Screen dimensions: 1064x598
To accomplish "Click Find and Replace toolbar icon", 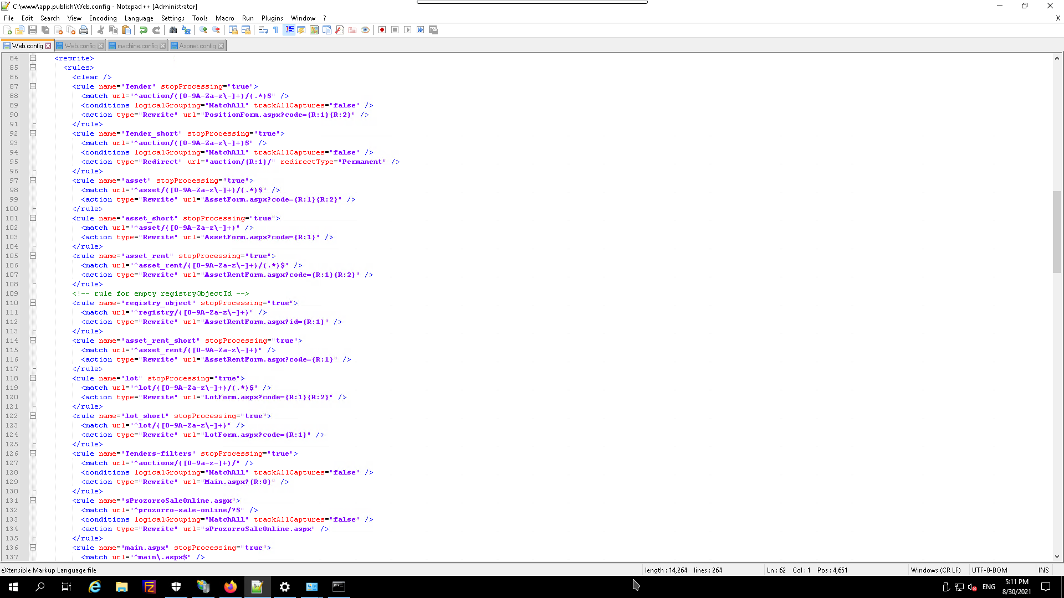I will click(186, 30).
